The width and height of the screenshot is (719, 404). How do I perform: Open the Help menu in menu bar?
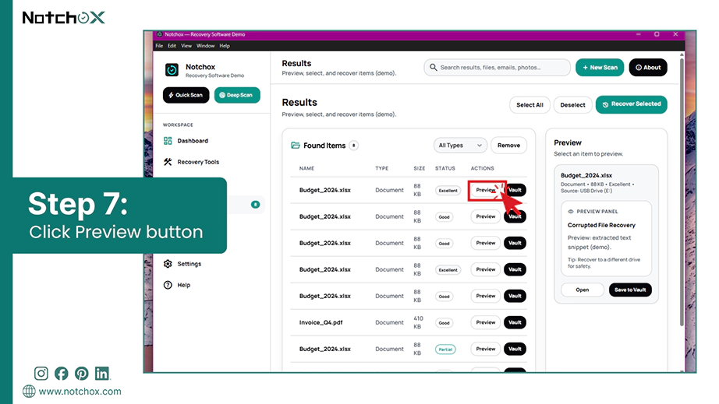225,46
